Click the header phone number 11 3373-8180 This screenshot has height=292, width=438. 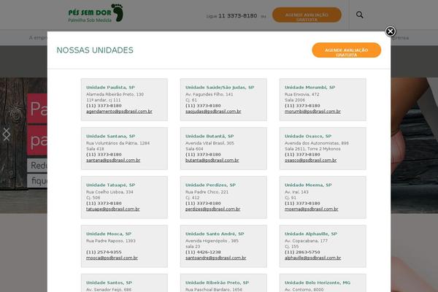click(238, 15)
